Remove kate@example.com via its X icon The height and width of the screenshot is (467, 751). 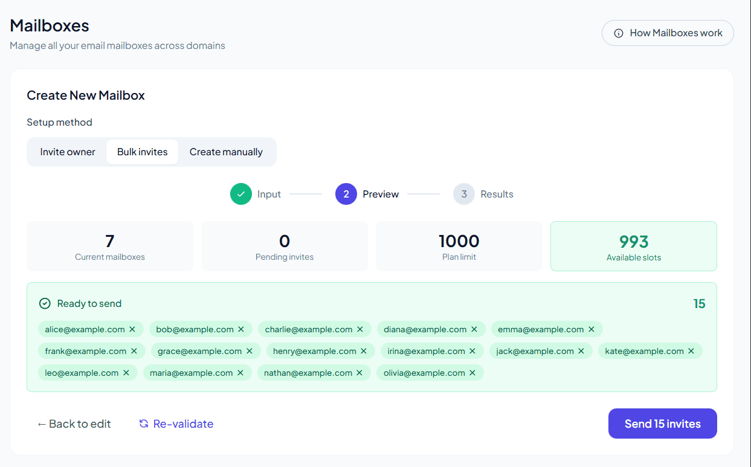click(691, 350)
